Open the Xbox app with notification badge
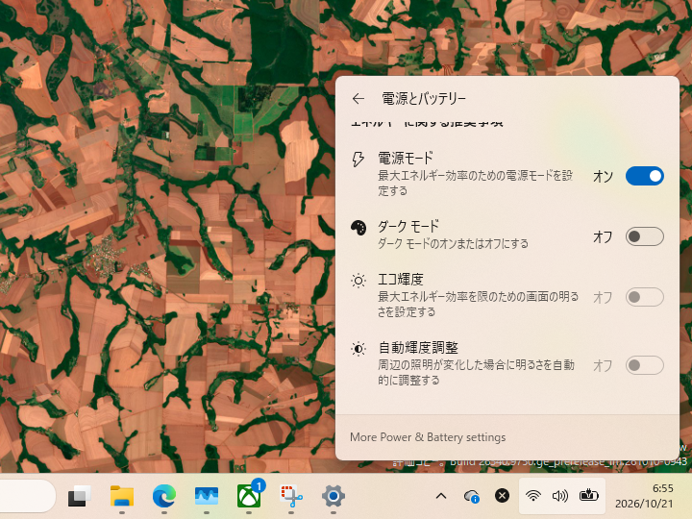This screenshot has height=519, width=692. tap(249, 495)
